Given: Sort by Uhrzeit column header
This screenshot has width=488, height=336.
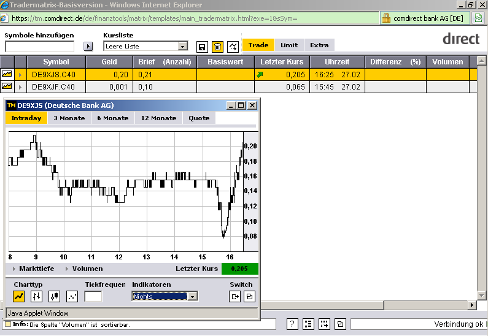Looking at the screenshot, I should [337, 61].
